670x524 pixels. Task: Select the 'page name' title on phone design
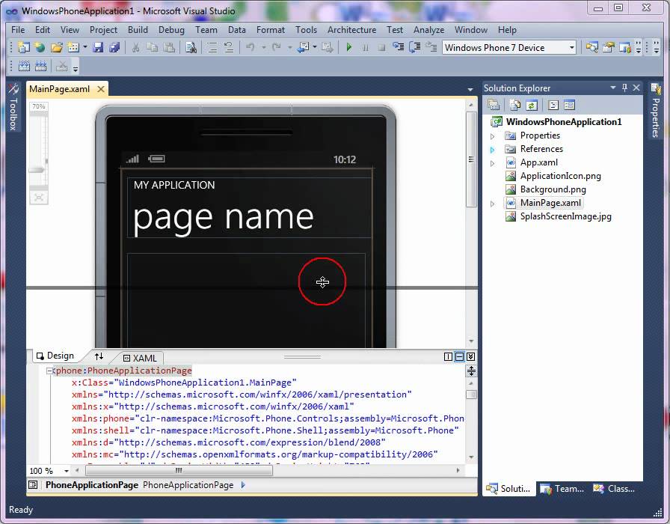click(224, 218)
